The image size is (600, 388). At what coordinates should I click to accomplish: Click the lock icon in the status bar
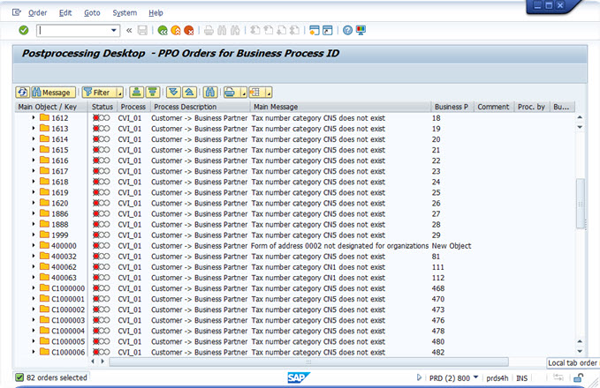coord(578,378)
